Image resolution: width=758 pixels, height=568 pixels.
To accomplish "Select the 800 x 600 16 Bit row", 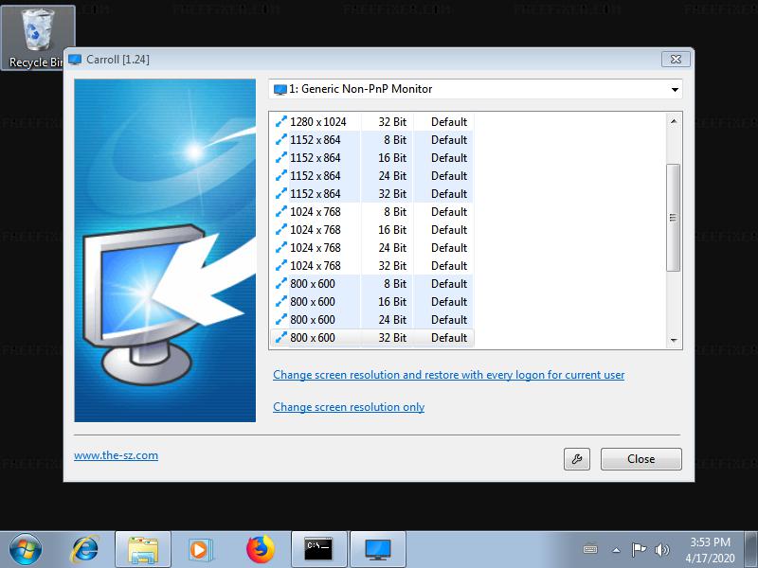I will (x=371, y=302).
